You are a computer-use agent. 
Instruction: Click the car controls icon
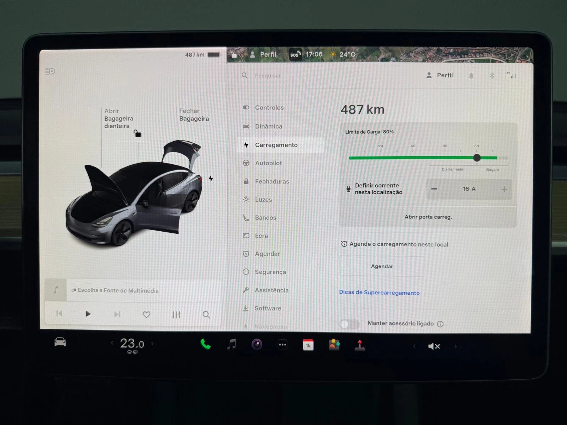click(x=60, y=342)
